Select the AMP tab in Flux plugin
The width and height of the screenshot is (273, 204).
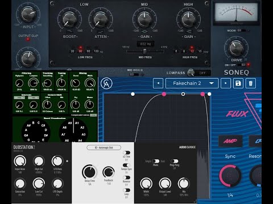coord(230,141)
